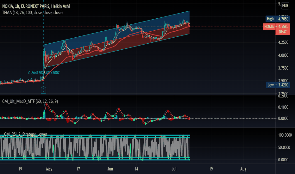The width and height of the screenshot is (295, 174).
Task: Click the earnings 'E' marker icon
Action: pyautogui.click(x=43, y=90)
